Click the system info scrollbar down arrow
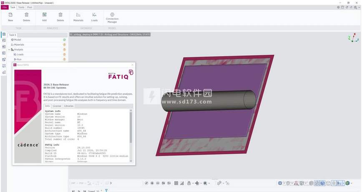This screenshot has height=192, width=362. click(131, 161)
